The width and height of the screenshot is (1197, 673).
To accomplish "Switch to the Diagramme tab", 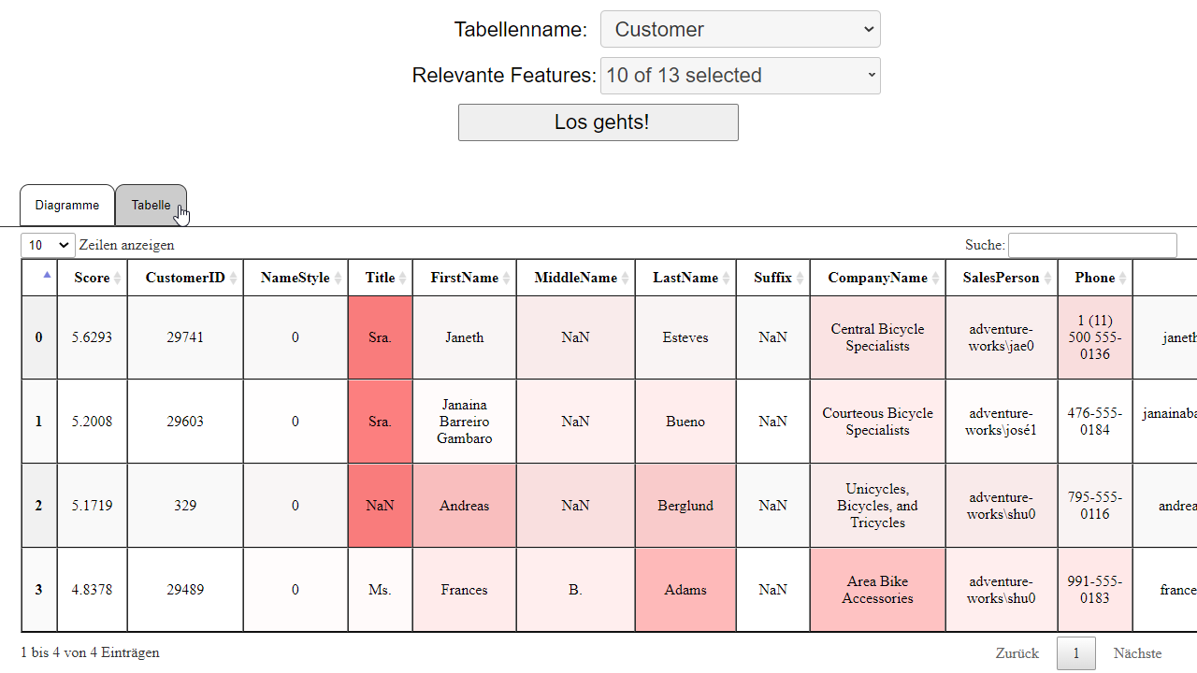I will click(x=67, y=205).
